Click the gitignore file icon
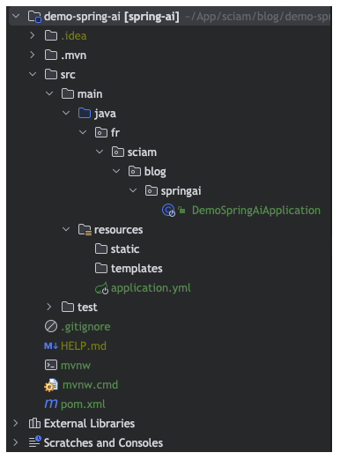This screenshot has width=340, height=460. (51, 326)
